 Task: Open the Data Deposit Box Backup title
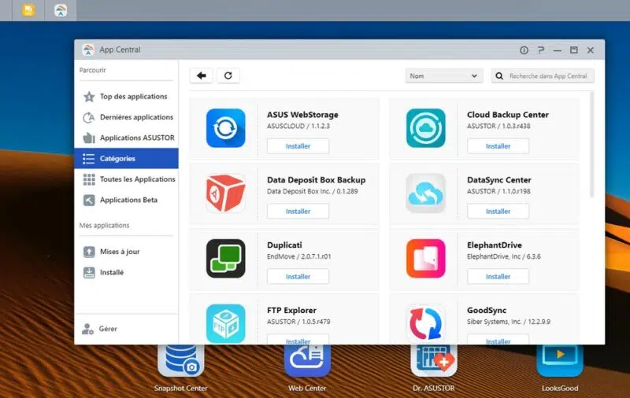click(317, 180)
